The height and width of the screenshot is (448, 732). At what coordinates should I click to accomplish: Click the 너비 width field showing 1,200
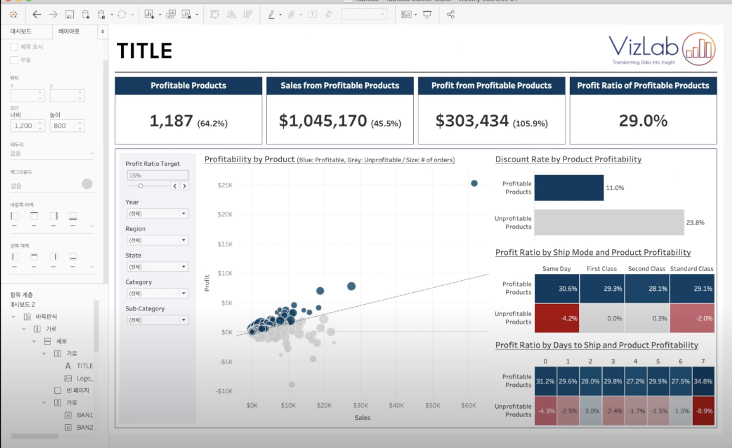[x=27, y=126]
